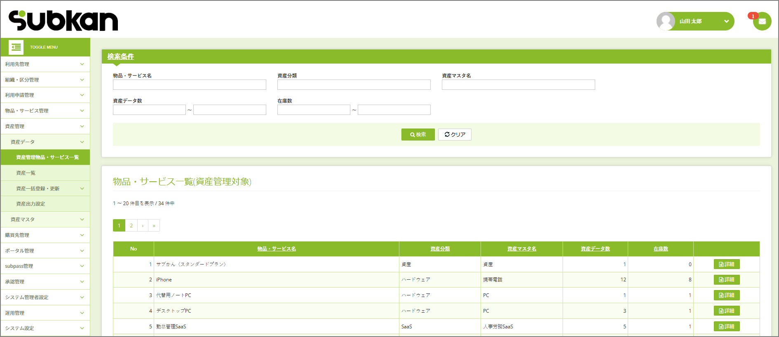The image size is (779, 337).
Task: Open the 承認管理 menu
Action: (45, 282)
